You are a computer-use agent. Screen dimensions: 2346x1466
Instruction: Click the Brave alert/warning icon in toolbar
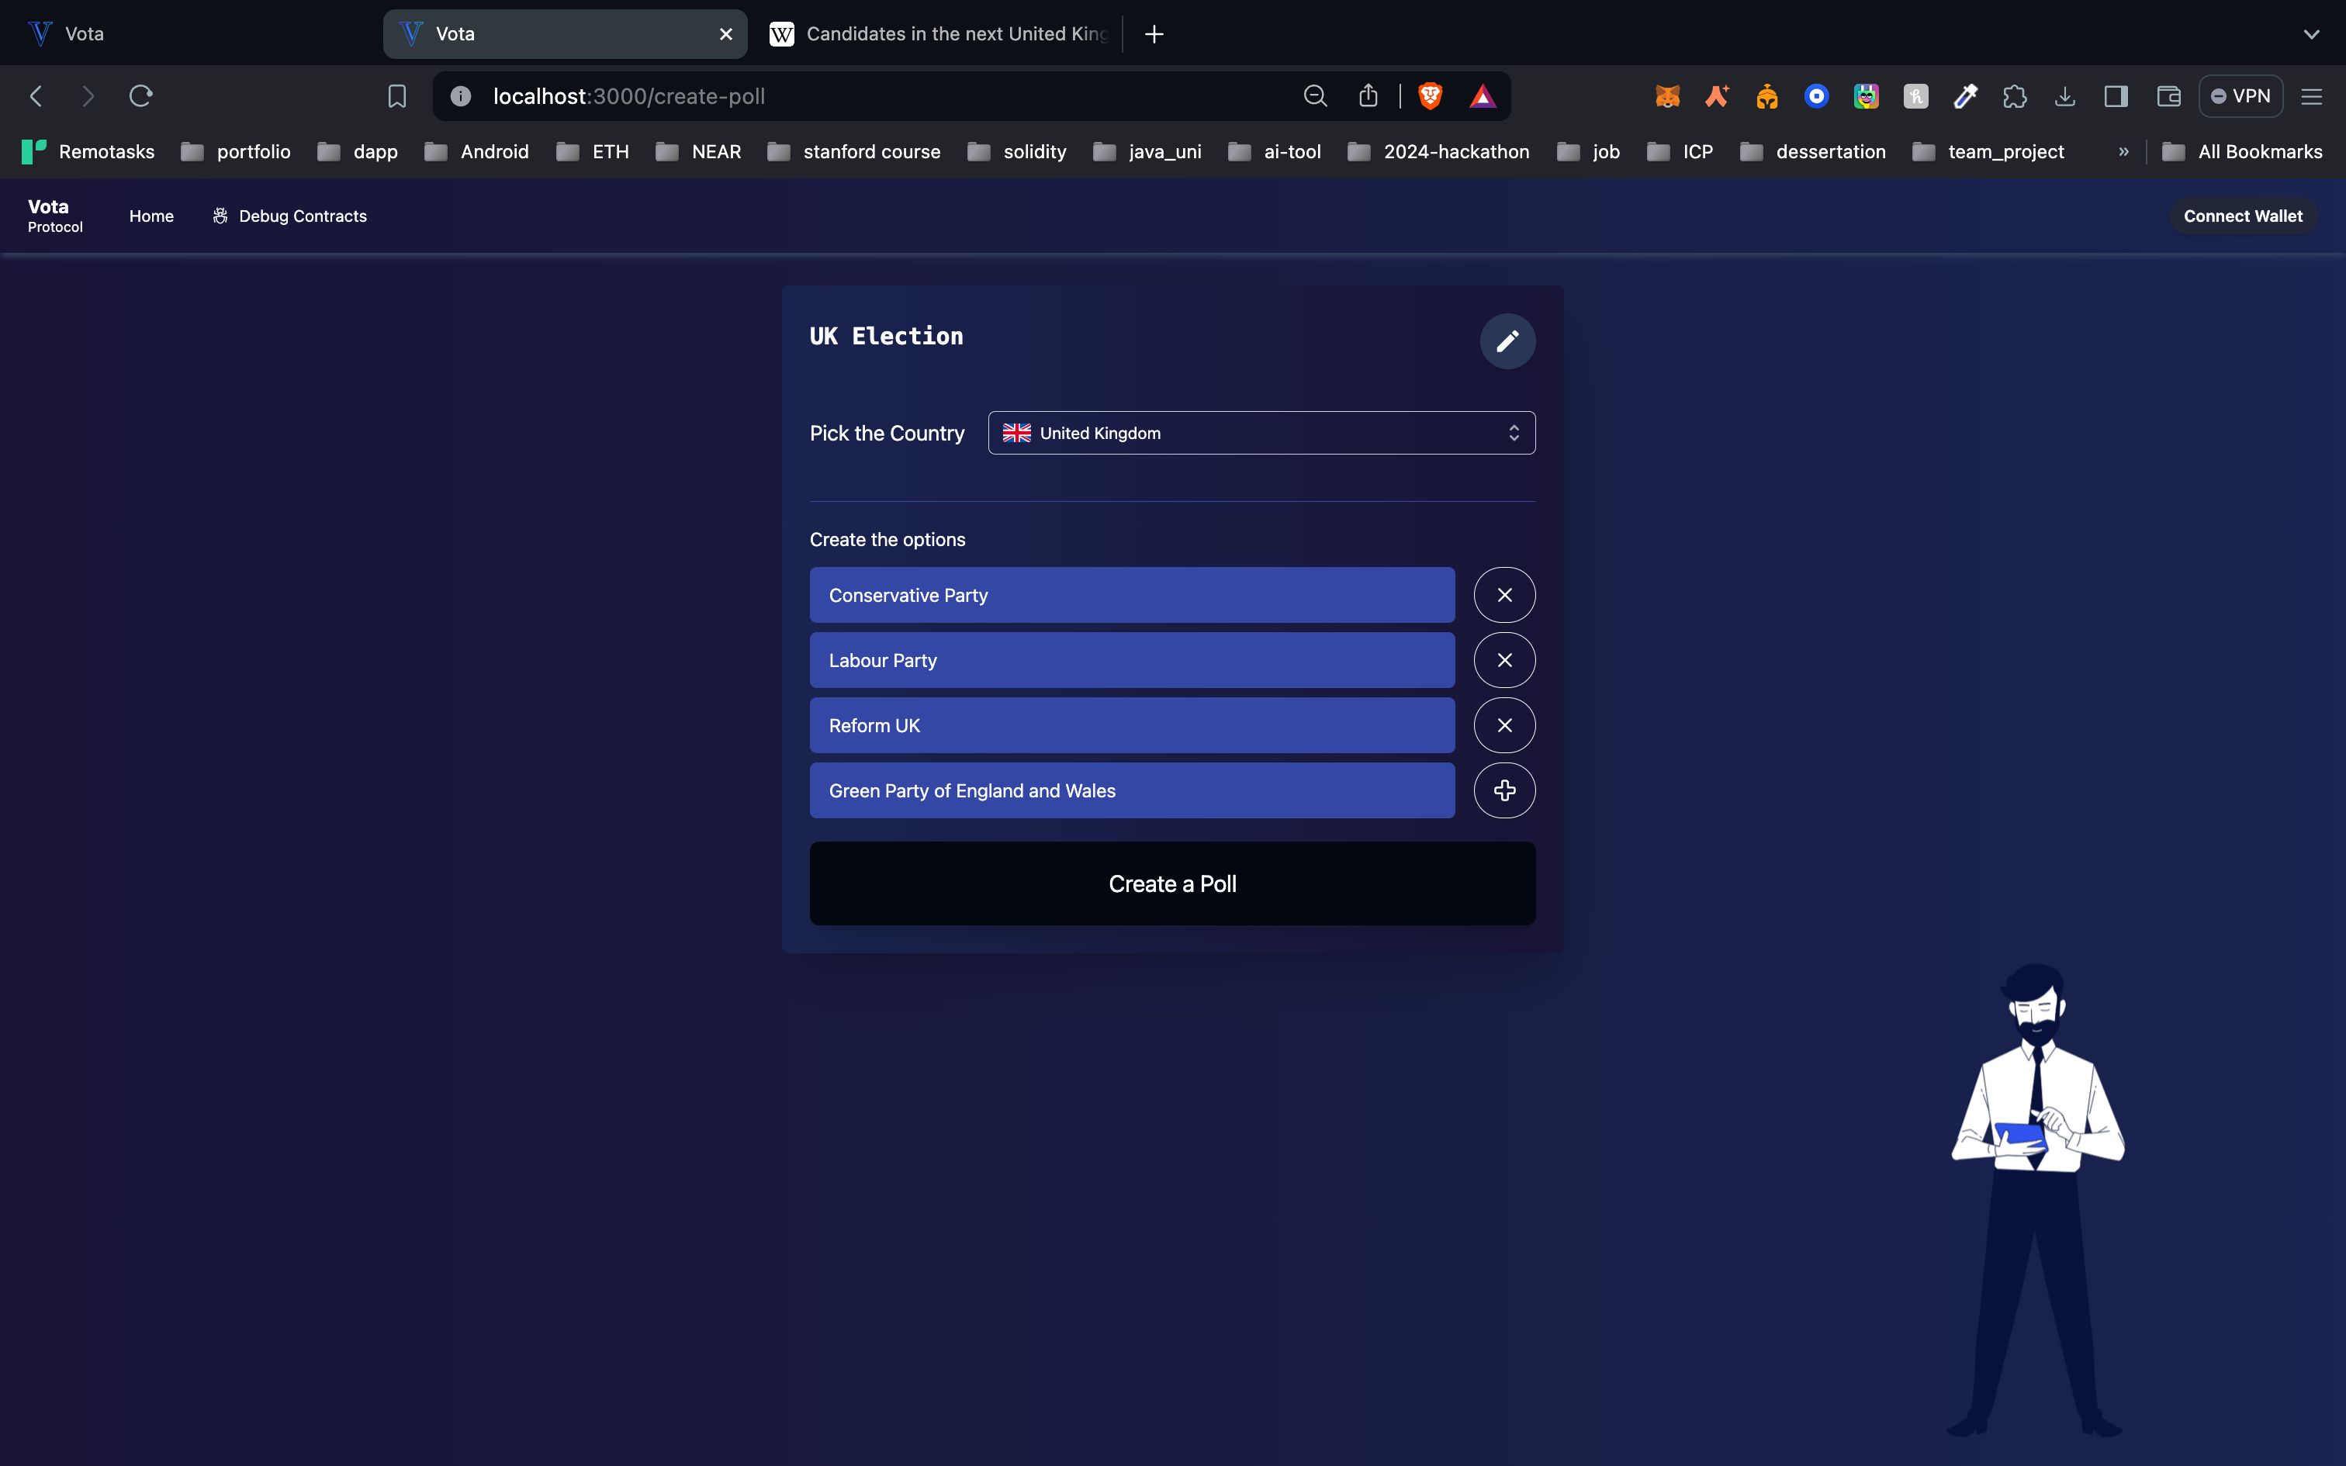1479,96
